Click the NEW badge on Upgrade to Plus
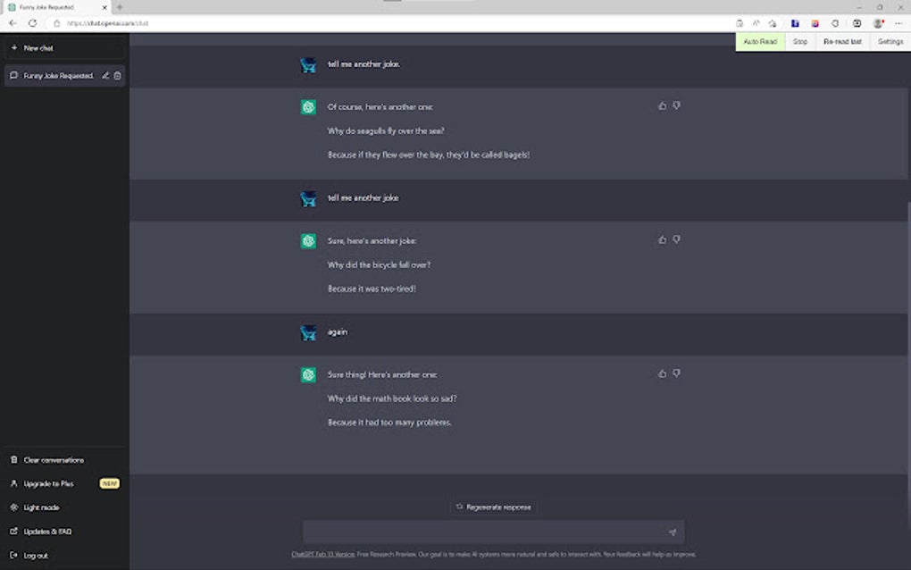The image size is (911, 570). pyautogui.click(x=109, y=483)
